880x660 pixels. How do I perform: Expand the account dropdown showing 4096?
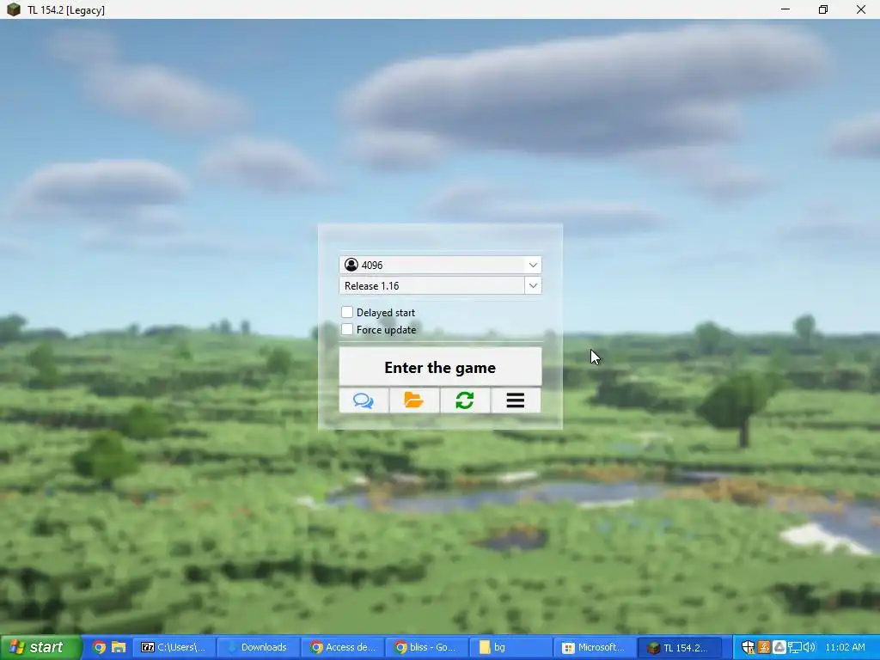(x=533, y=265)
